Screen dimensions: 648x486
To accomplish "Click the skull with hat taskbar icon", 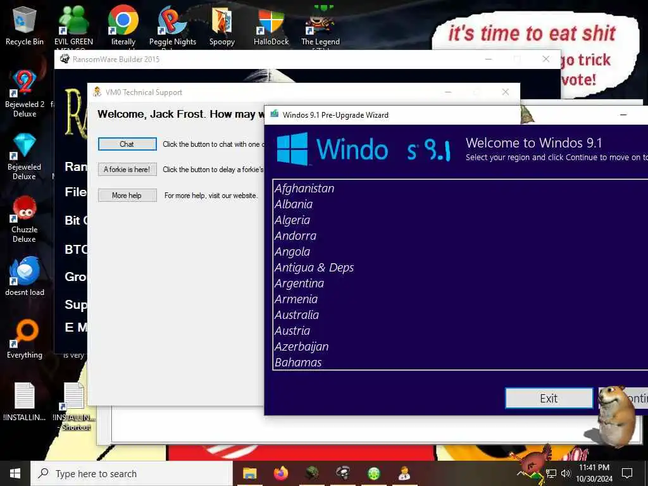I will point(343,473).
